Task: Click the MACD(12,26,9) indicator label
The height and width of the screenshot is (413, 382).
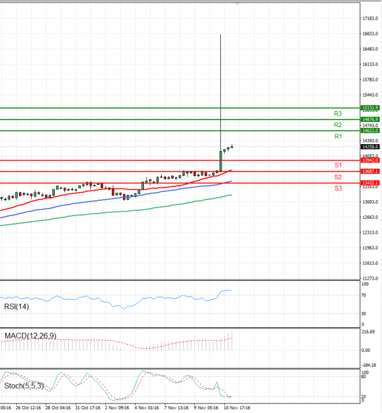Action: (x=31, y=335)
